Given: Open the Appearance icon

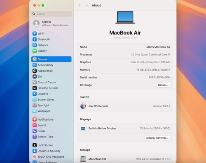Looking at the screenshot, I should pos(35,71).
